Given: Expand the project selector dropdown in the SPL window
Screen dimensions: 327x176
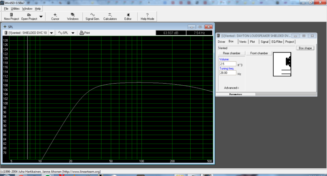Looking at the screenshot, I should (x=51, y=33).
